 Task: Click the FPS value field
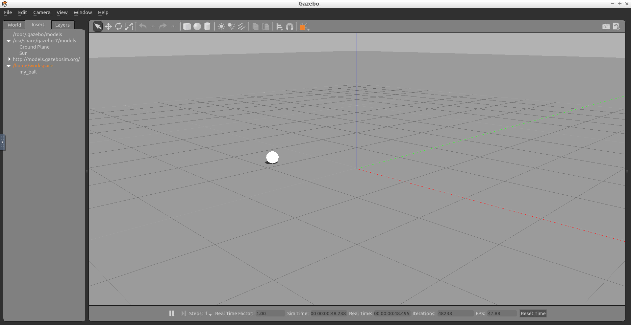502,314
